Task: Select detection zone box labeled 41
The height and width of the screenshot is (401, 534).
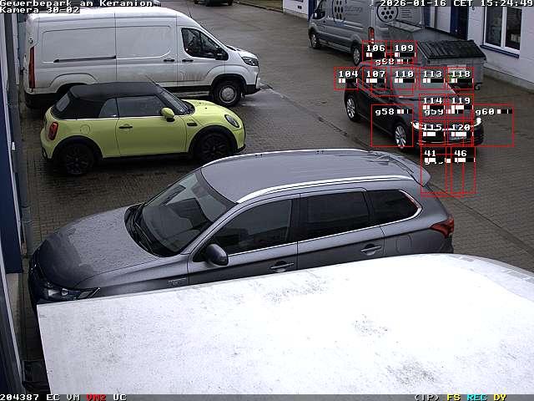Action: coord(433,171)
